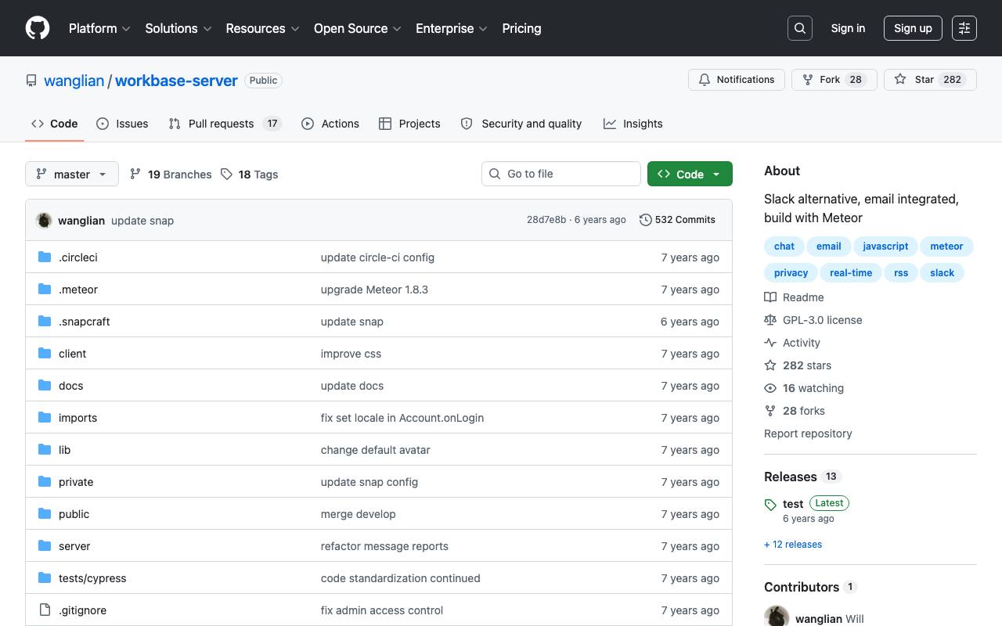Screen dimensions: 1002x626
Task: Select the javascript topic tag
Action: coord(885,246)
